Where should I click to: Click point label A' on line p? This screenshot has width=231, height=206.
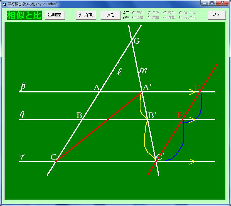147,87
